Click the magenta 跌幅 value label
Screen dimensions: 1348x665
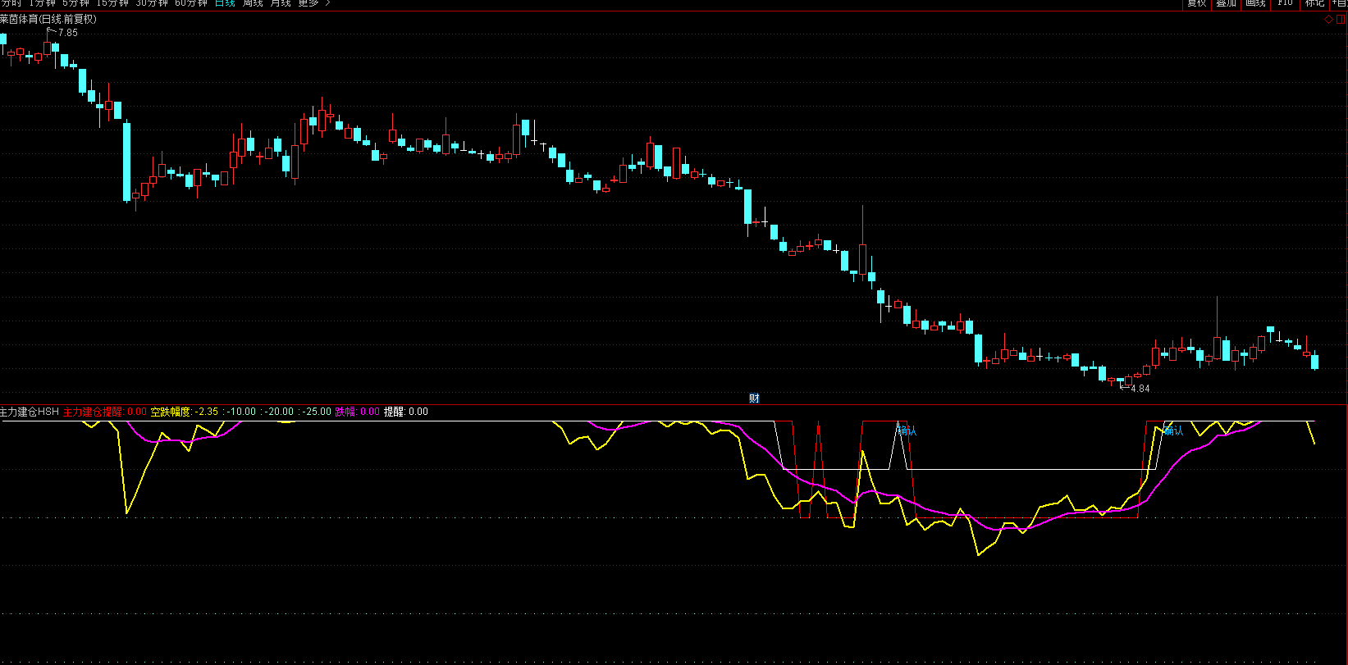[x=358, y=412]
